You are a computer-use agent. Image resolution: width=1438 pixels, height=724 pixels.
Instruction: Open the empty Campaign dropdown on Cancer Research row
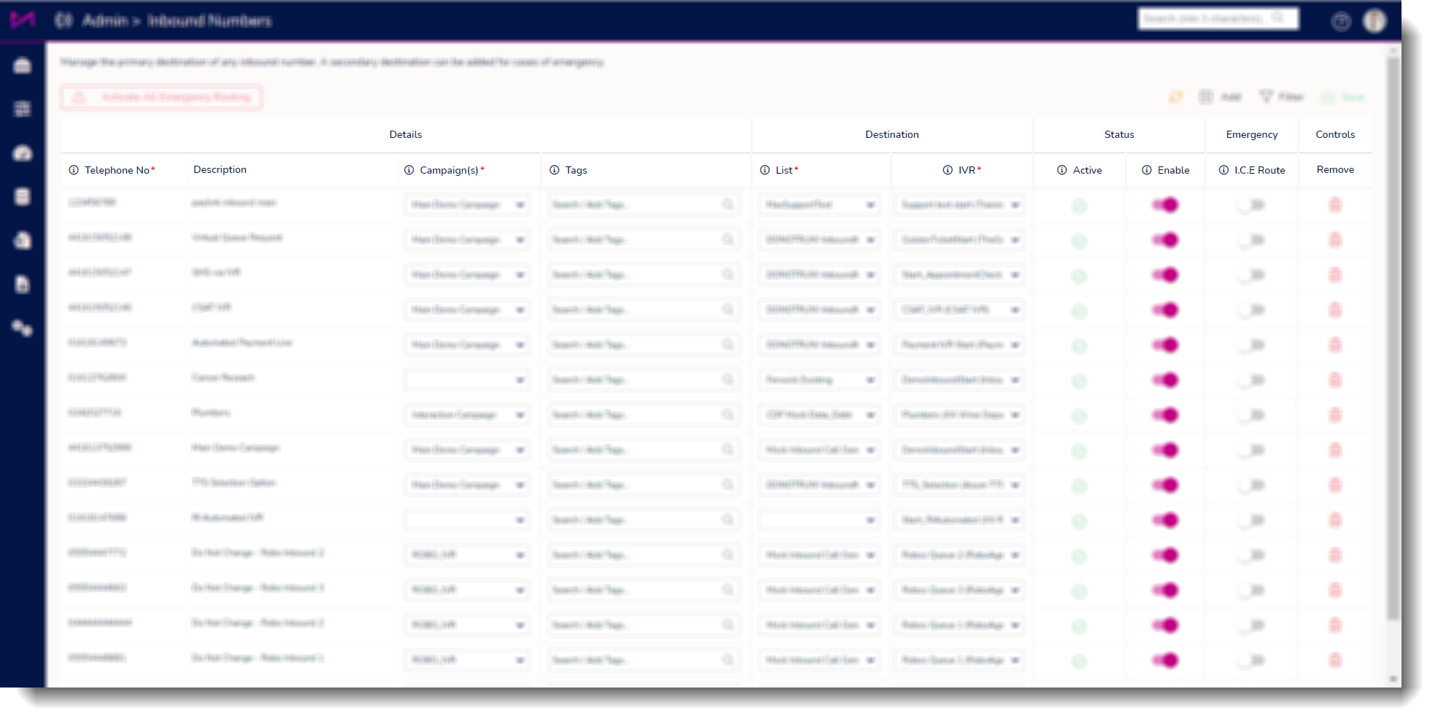click(x=467, y=380)
